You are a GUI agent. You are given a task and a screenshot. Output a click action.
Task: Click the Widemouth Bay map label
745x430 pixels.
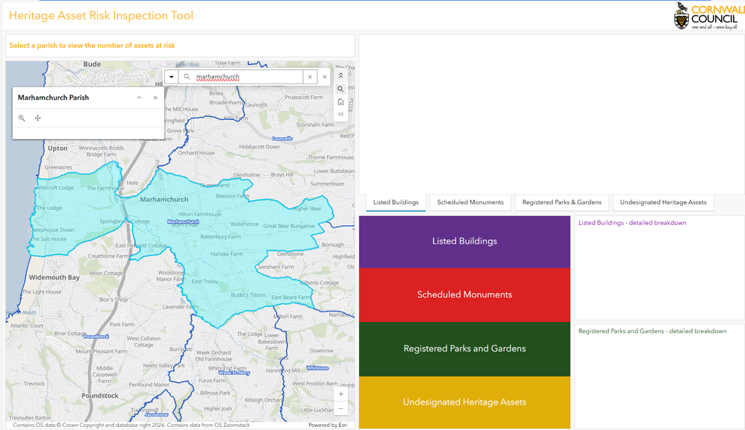54,277
